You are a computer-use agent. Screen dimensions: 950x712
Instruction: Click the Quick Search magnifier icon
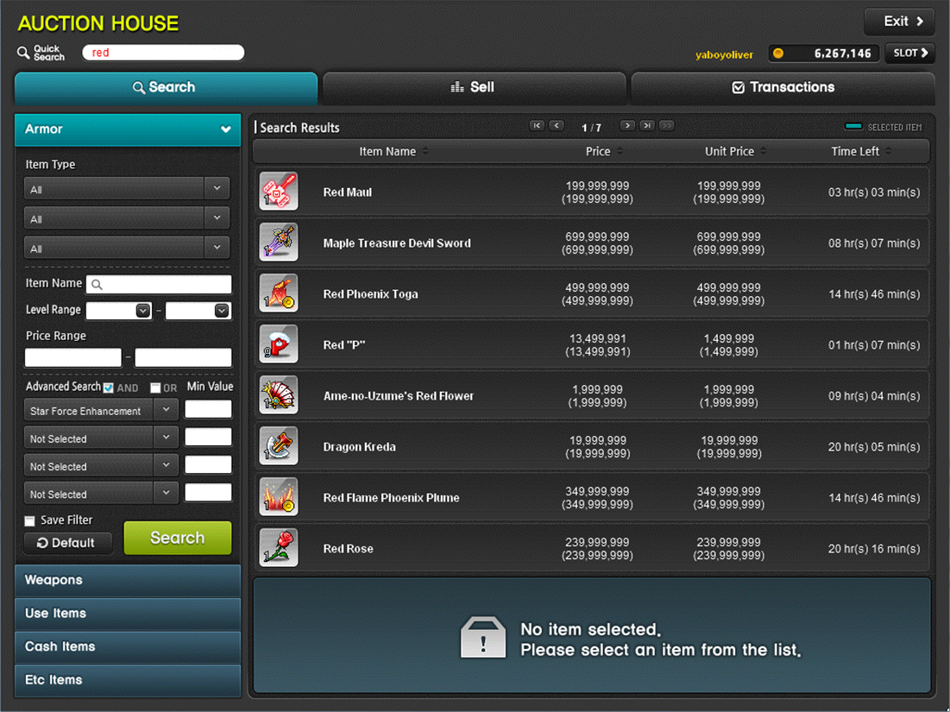[x=23, y=53]
